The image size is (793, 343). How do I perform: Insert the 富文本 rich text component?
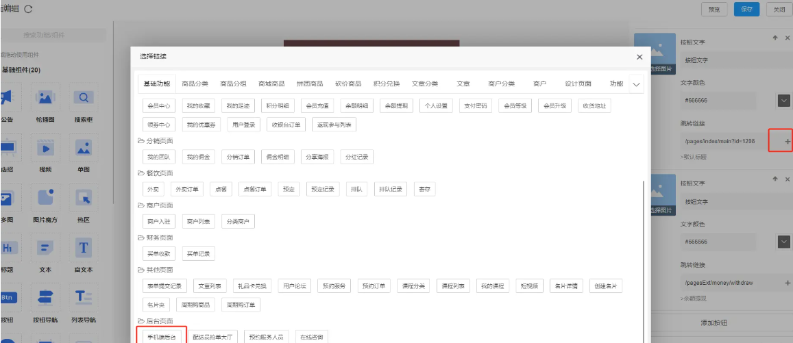(x=84, y=248)
